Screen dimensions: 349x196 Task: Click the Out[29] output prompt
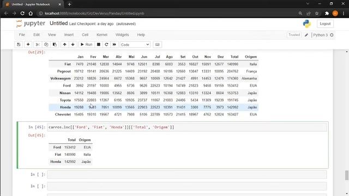point(37,52)
